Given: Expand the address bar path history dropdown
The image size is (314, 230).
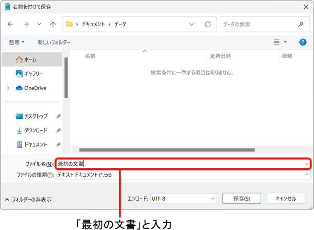Looking at the screenshot, I should pos(192,24).
